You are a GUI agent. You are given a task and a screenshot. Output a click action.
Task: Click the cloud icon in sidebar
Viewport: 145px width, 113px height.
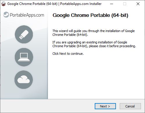tap(24, 80)
